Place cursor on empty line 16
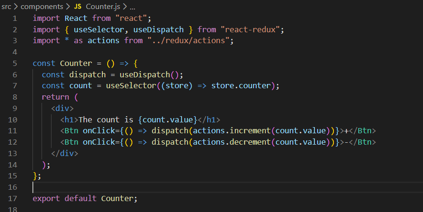This screenshot has width=423, height=212. click(x=227, y=187)
